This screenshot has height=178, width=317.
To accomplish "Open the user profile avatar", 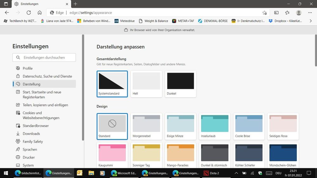I will pyautogui.click(x=299, y=13).
